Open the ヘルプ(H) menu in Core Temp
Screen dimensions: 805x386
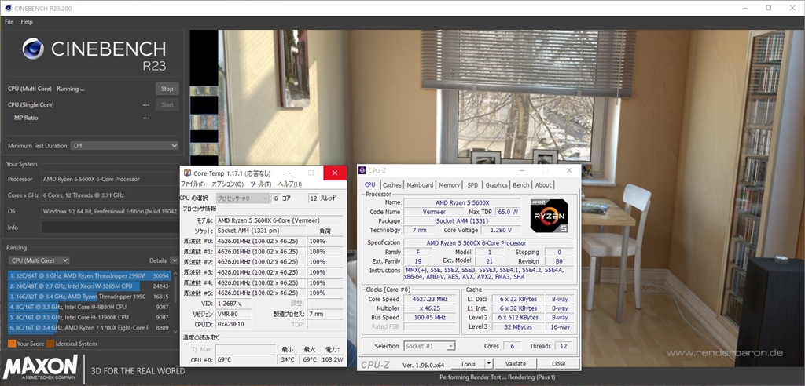click(x=289, y=184)
